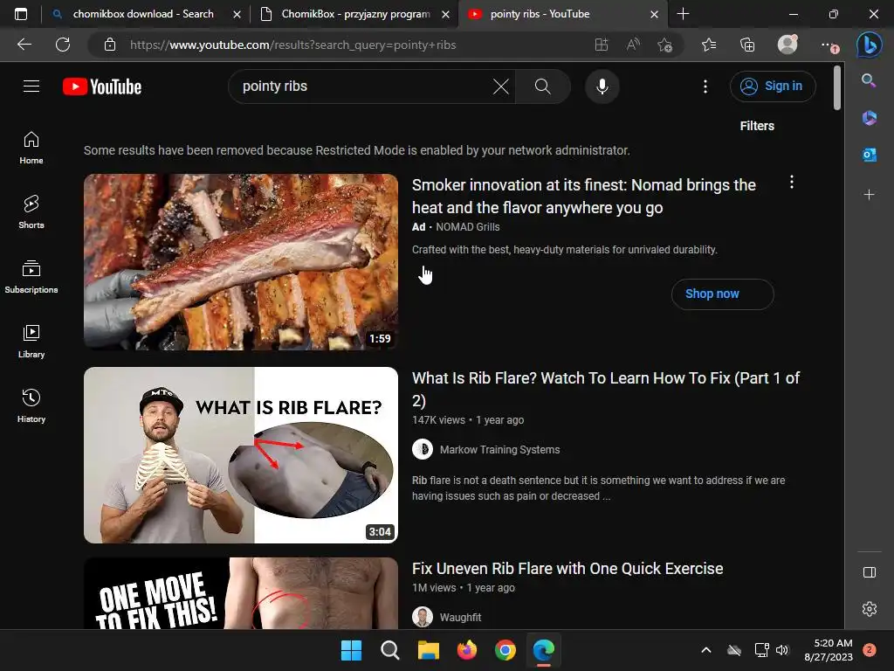The width and height of the screenshot is (894, 671).
Task: Switch to ChomikBox przyjazny program tab
Action: pos(356,14)
